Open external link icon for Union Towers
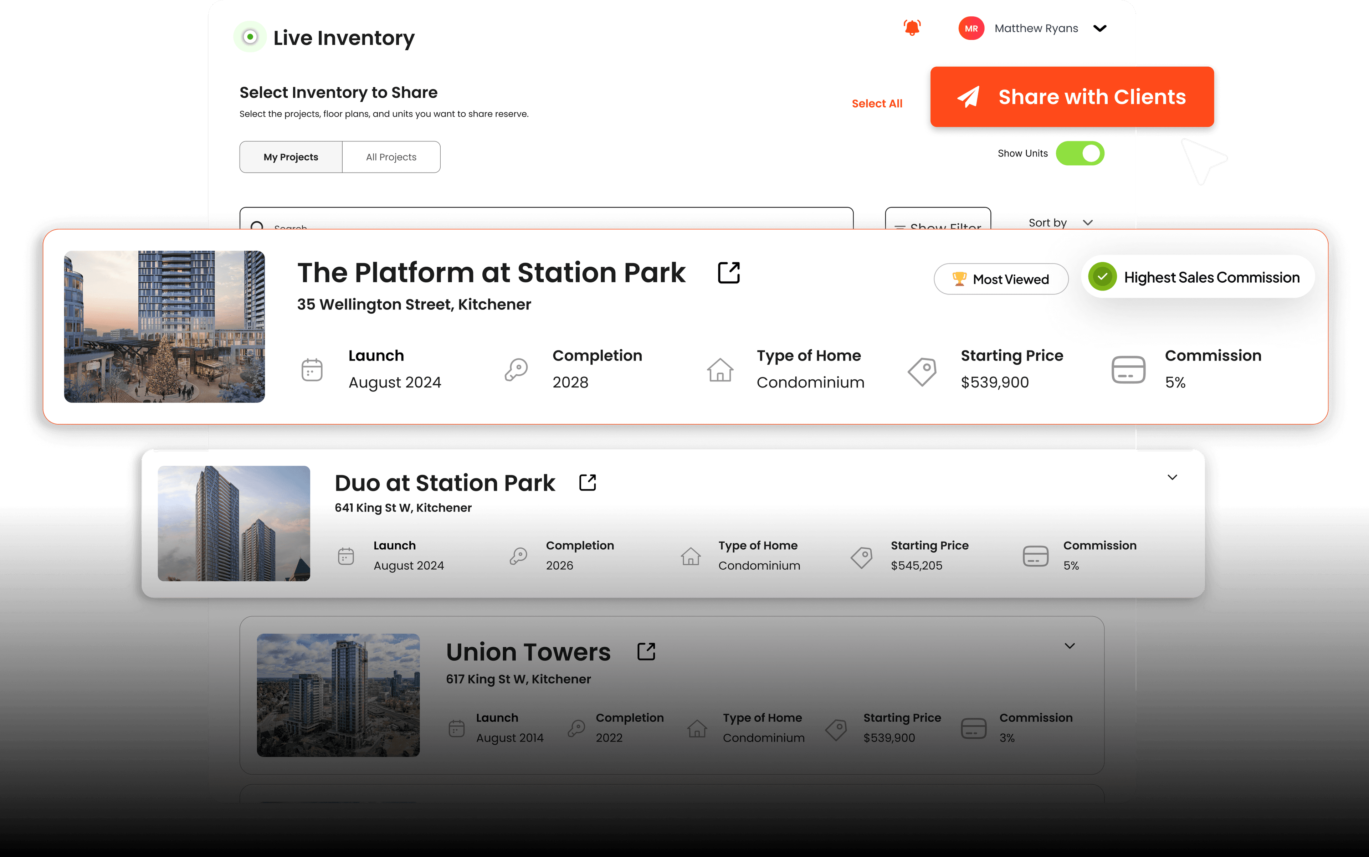This screenshot has height=857, width=1369. [646, 651]
